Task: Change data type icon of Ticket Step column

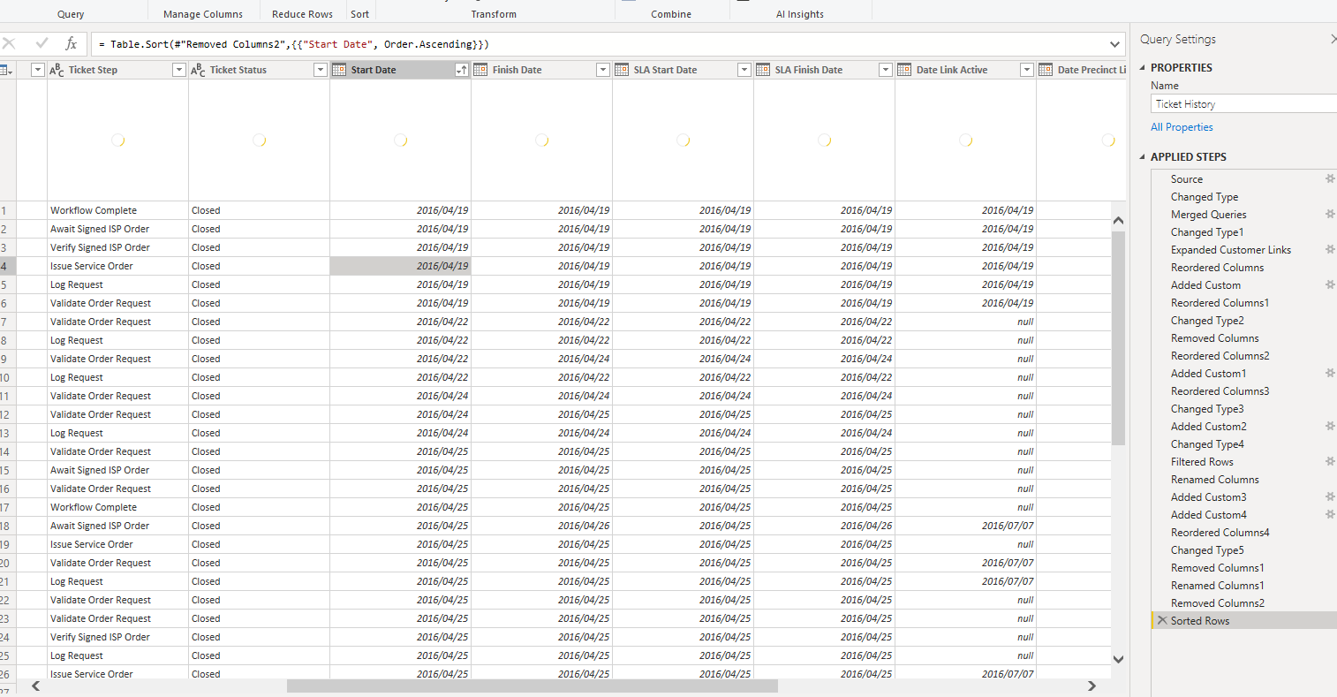Action: coord(57,70)
